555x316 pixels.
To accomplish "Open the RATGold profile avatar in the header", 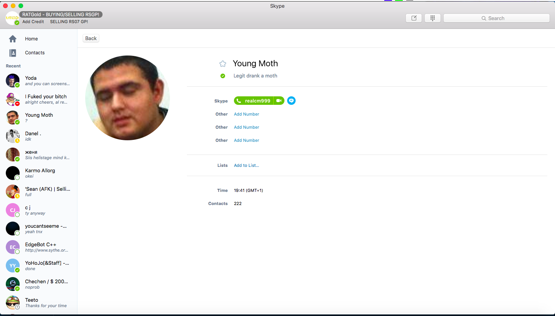I will pos(12,18).
